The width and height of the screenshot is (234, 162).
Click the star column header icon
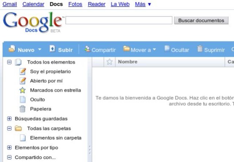click(x=109, y=62)
